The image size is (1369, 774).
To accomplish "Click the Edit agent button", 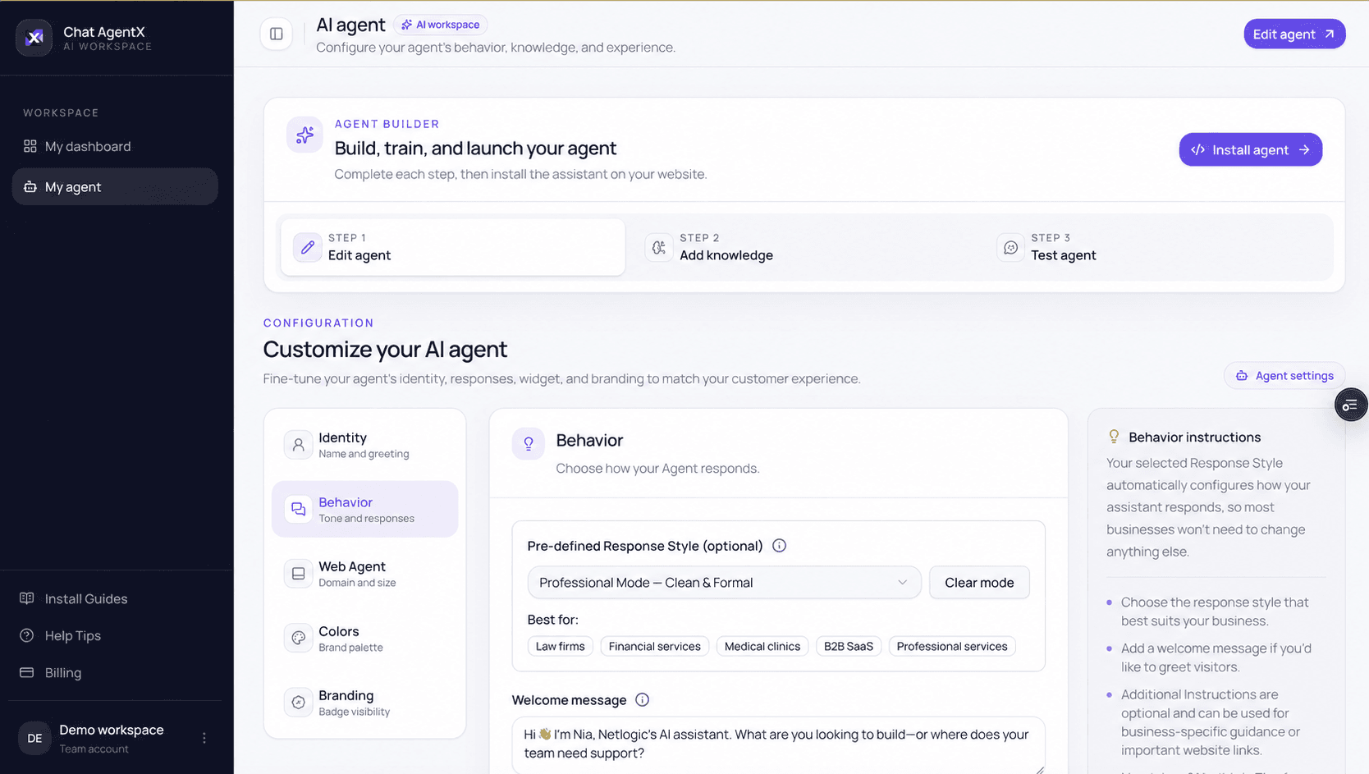I will [1294, 34].
